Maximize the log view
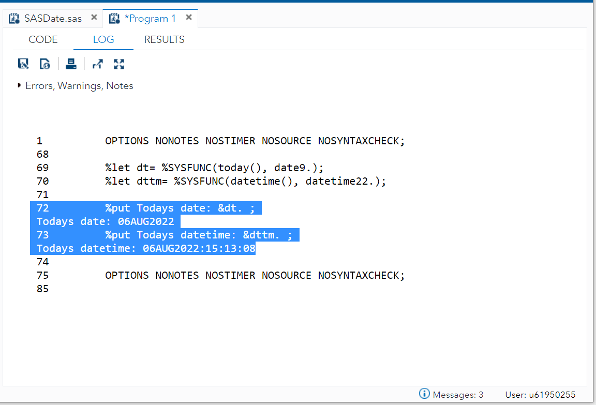Image resolution: width=596 pixels, height=405 pixels. (118, 64)
